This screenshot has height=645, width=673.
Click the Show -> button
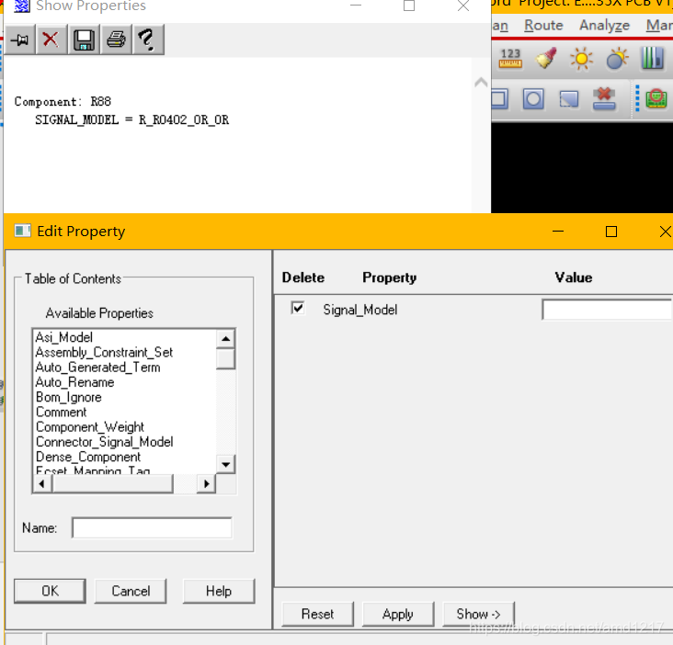point(478,614)
